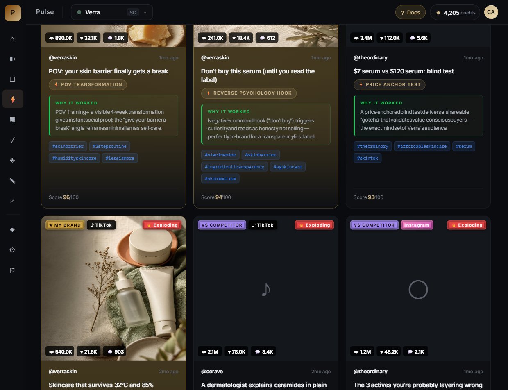Open title 'POV: your skin barrier finally gets a break'

coord(109,71)
